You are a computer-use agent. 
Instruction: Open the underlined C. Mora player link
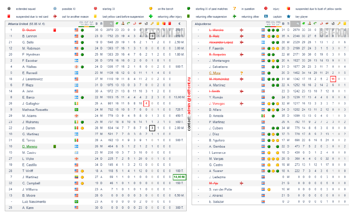tap(215, 73)
